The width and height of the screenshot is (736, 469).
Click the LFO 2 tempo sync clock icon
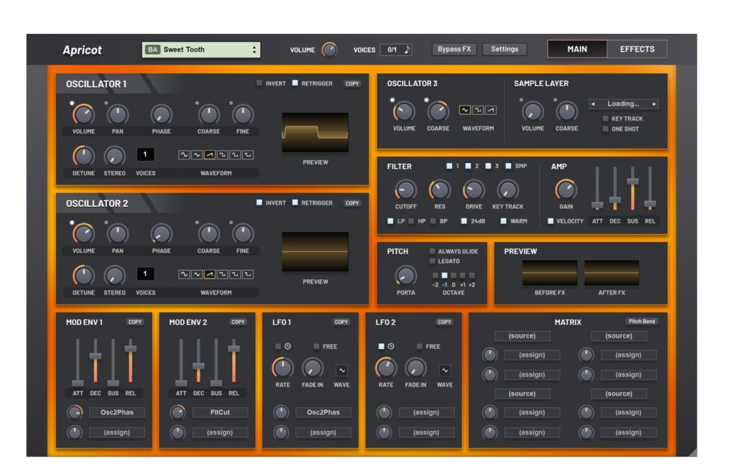click(x=391, y=346)
